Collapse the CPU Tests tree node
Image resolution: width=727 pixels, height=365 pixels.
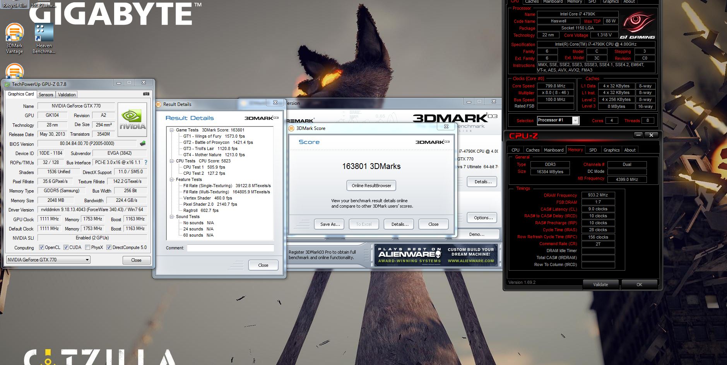tap(172, 161)
